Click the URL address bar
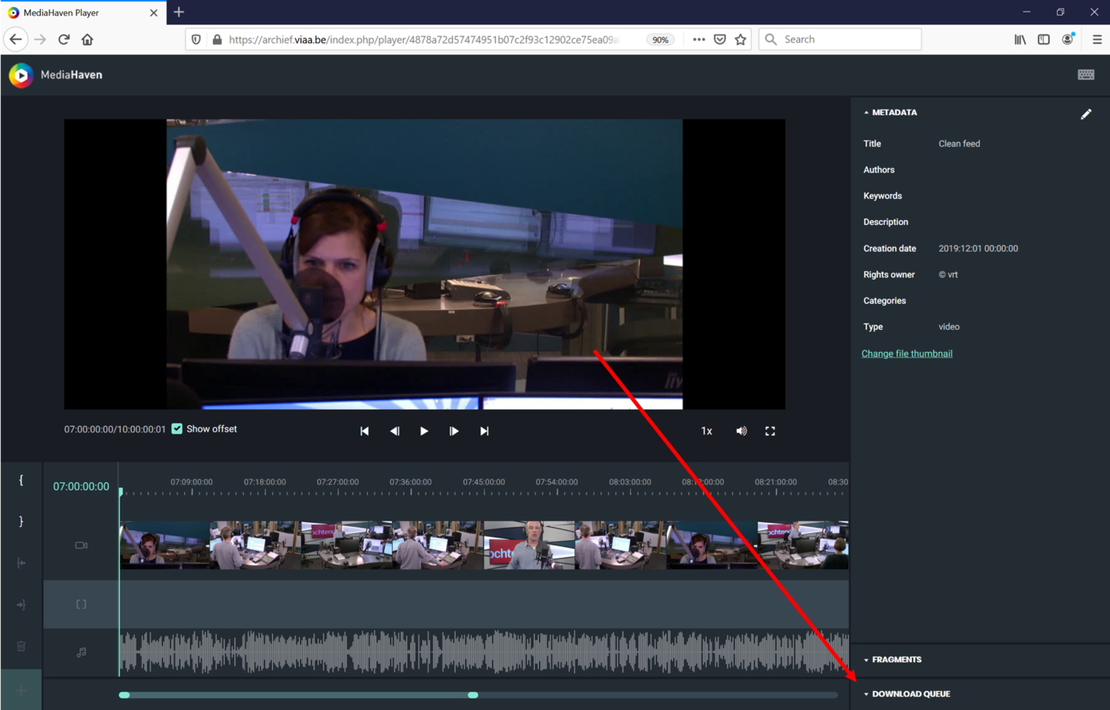This screenshot has width=1110, height=710. (424, 39)
